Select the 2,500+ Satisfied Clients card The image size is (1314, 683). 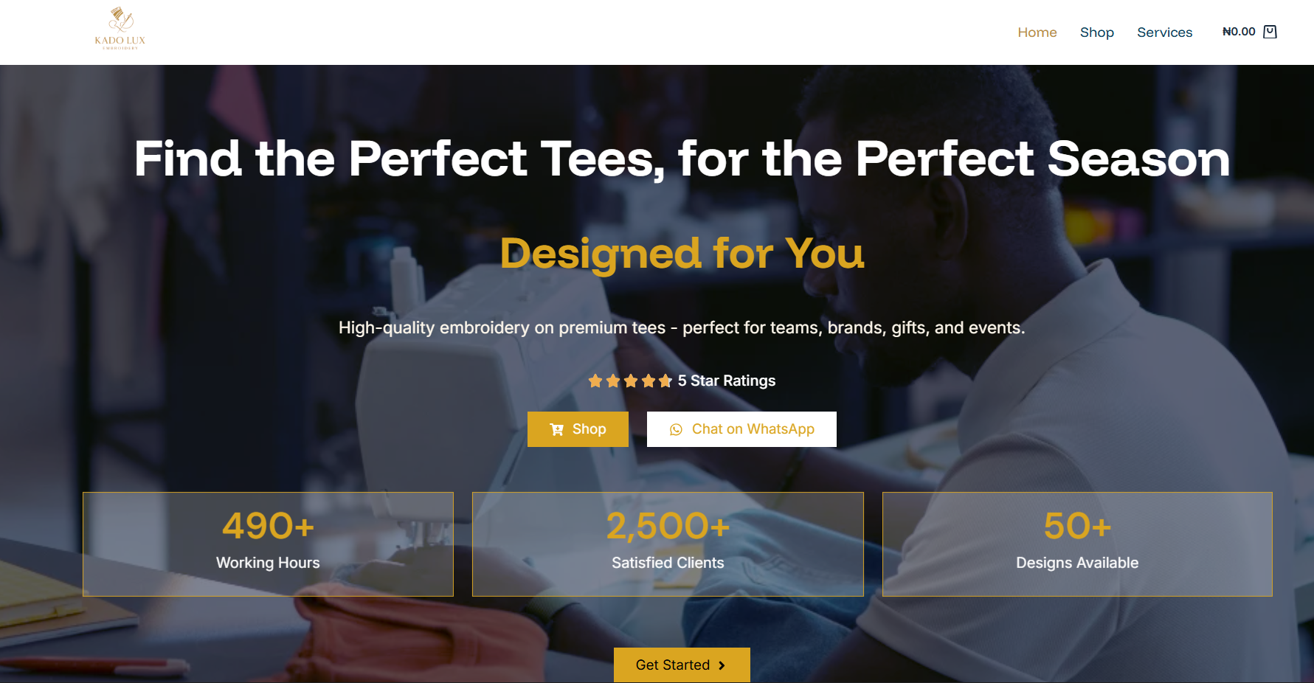pos(668,544)
